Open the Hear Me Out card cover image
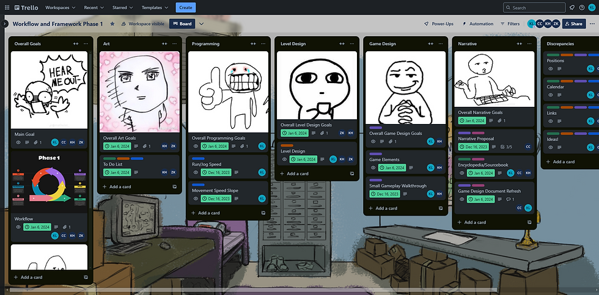Image resolution: width=599 pixels, height=295 pixels. point(50,90)
